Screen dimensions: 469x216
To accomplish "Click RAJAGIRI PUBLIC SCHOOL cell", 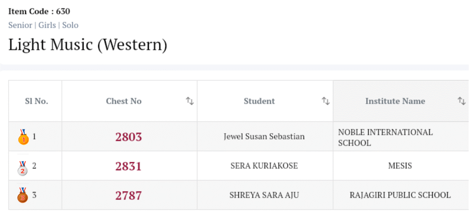I will [x=400, y=195].
